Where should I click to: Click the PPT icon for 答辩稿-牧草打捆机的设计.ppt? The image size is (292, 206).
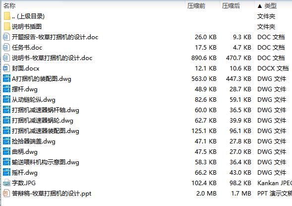6,193
